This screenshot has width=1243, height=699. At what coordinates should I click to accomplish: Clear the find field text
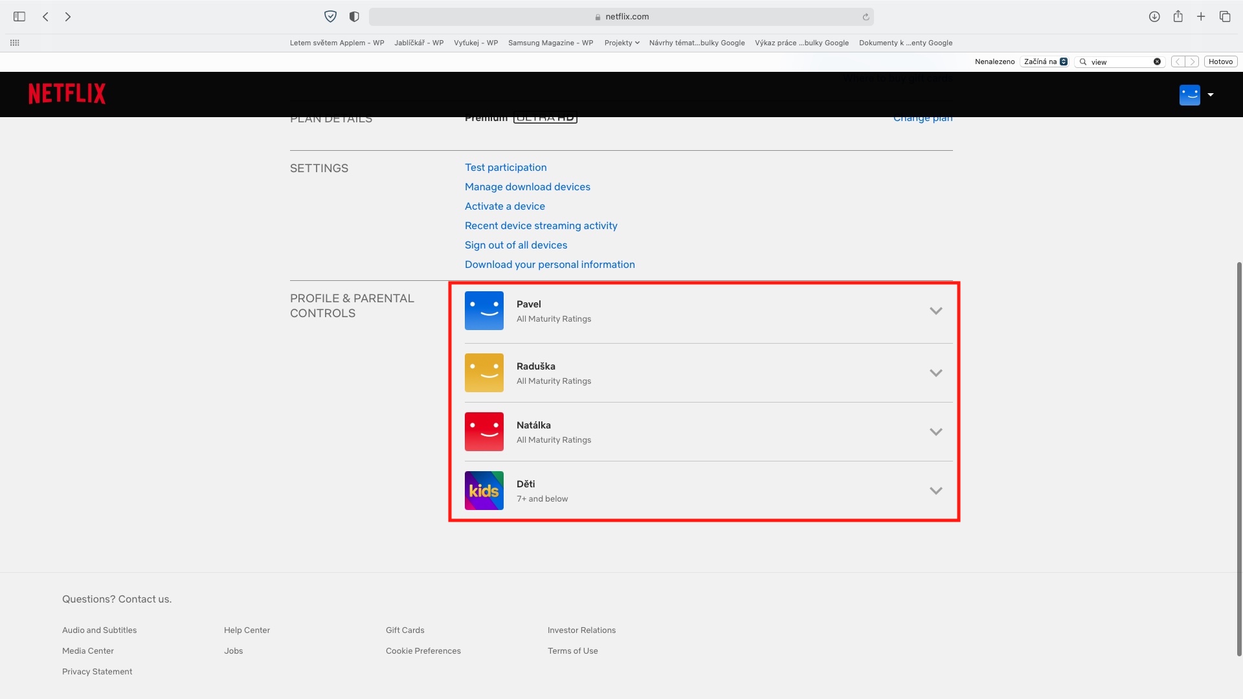tap(1157, 61)
